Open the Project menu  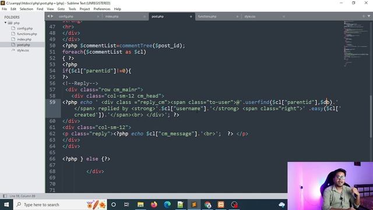85,9
